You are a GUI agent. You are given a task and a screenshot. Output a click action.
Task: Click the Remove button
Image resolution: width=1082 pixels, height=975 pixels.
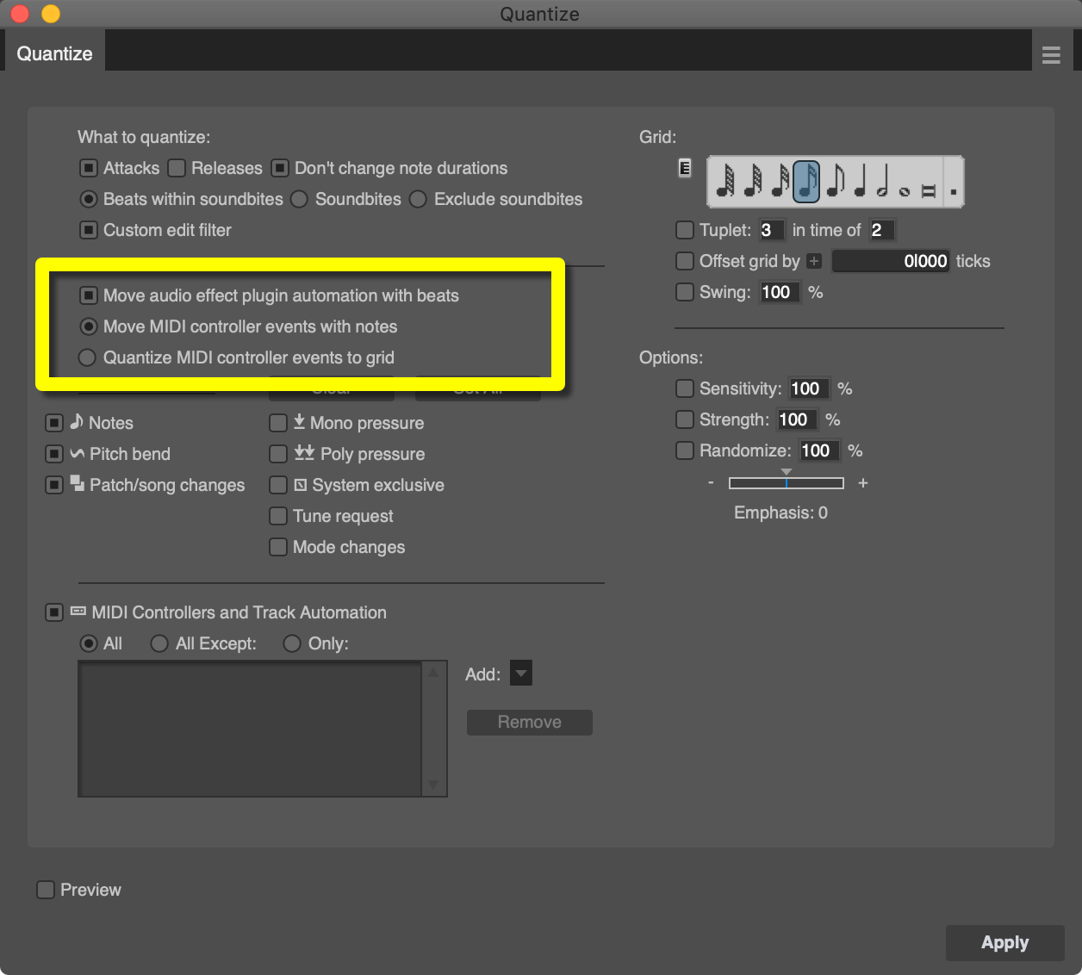(x=529, y=722)
